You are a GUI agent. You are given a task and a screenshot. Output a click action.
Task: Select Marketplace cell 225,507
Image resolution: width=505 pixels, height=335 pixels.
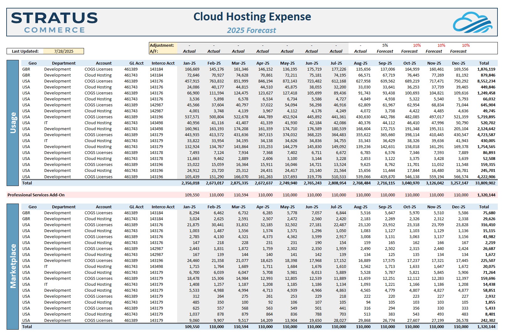tap(488, 260)
